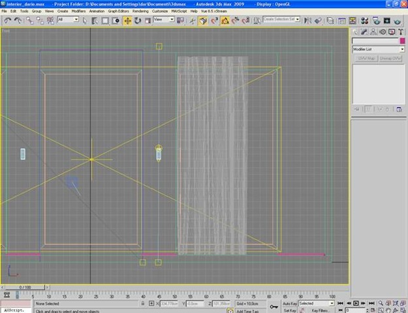Screen dimensions: 408x313
Task: Switch to the Hierarchy panel tab
Action: click(x=373, y=32)
